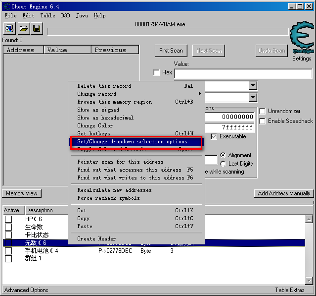Image resolution: width=316 pixels, height=296 pixels.
Task: Tick the Active box for HP row
Action: click(x=8, y=219)
